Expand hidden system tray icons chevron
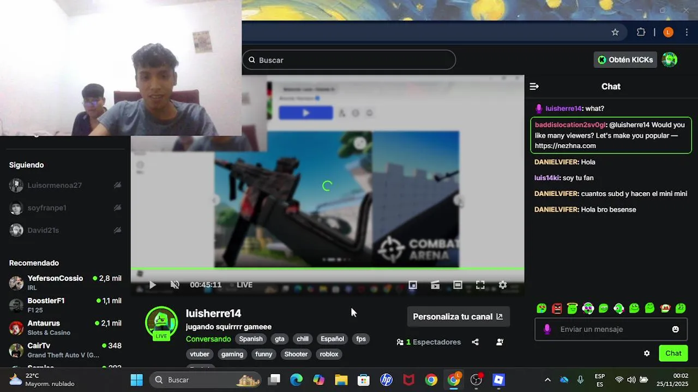 point(547,379)
